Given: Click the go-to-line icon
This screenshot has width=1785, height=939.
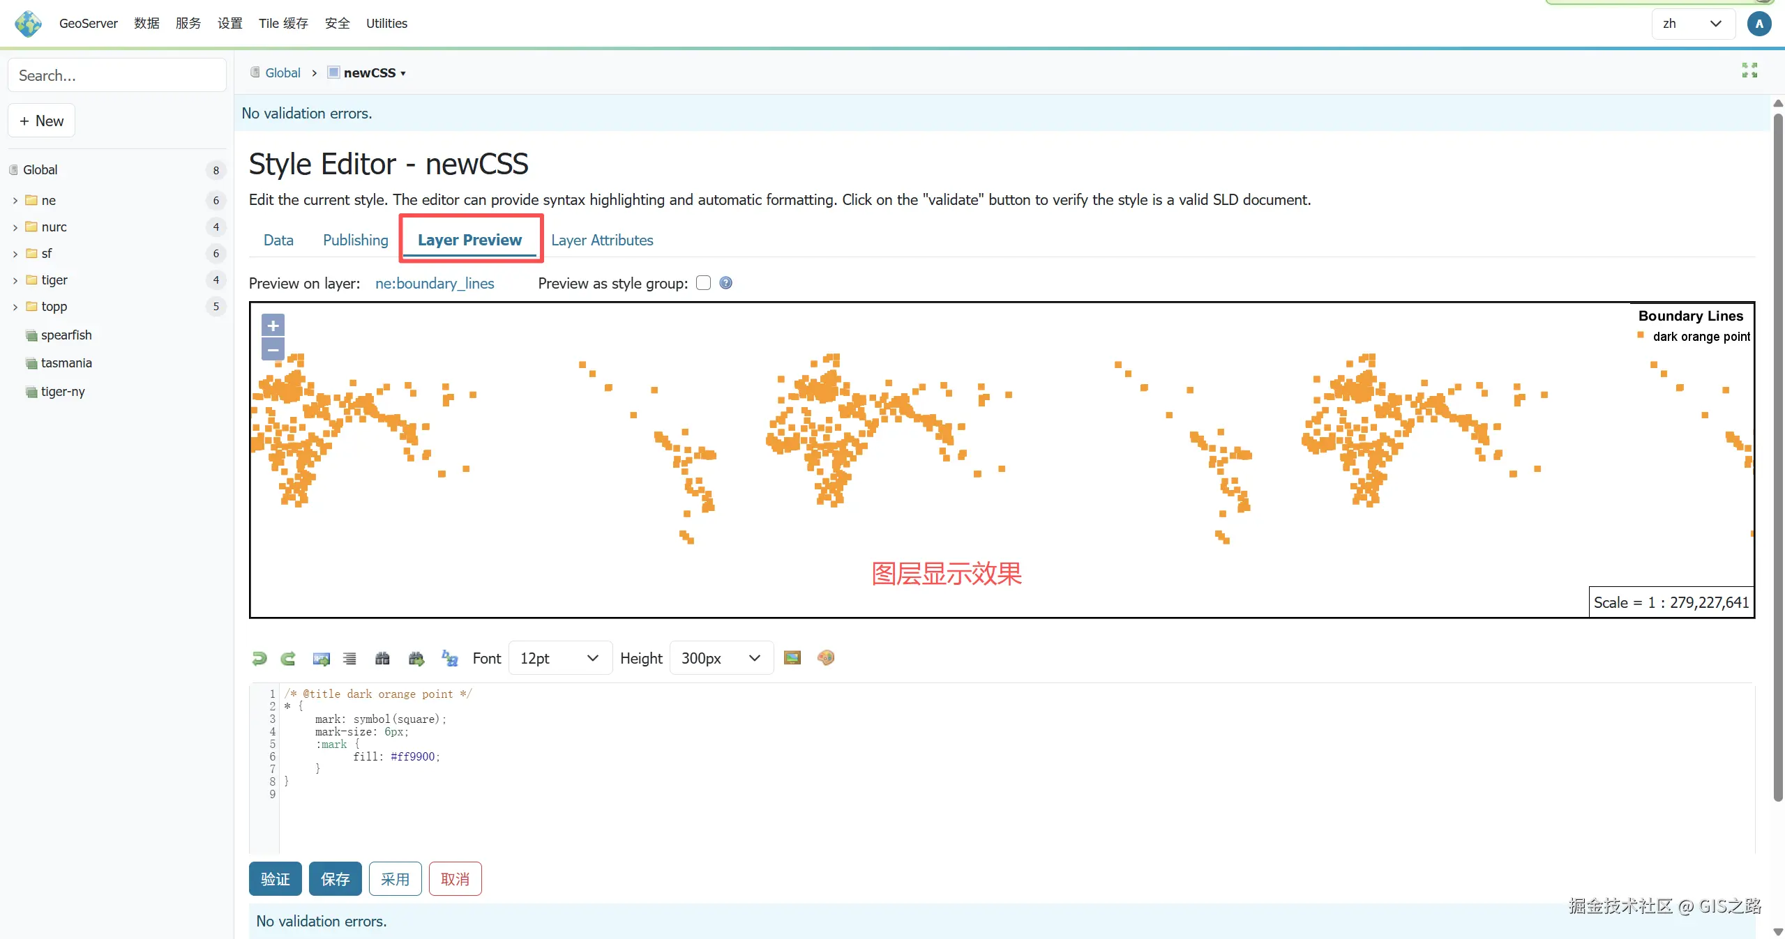Looking at the screenshot, I should [321, 658].
